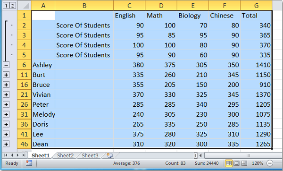This screenshot has height=171, width=283.
Task: Switch to Normal view icon
Action: coord(229,163)
